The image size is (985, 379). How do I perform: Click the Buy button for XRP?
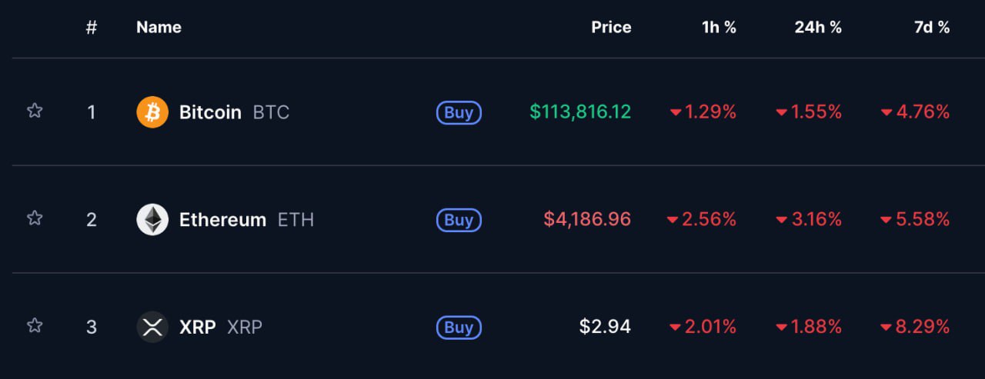pyautogui.click(x=459, y=327)
